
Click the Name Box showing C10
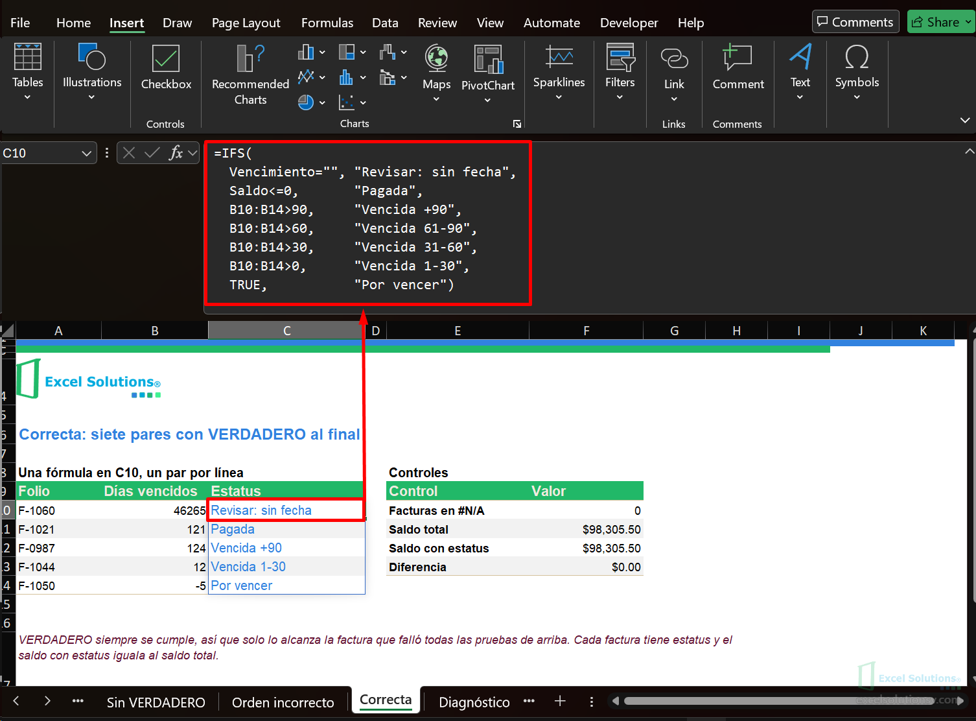pos(40,153)
